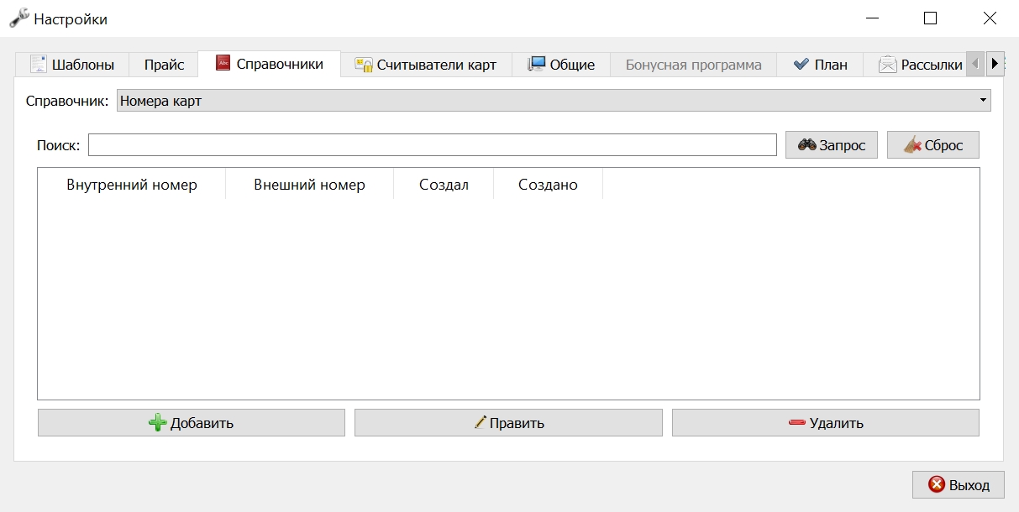Run search with the Запрос button
The image size is (1019, 512).
pyautogui.click(x=832, y=145)
